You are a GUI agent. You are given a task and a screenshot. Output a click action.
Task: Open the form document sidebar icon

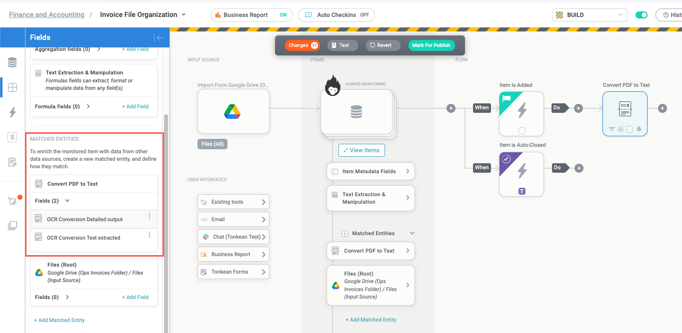tap(12, 162)
